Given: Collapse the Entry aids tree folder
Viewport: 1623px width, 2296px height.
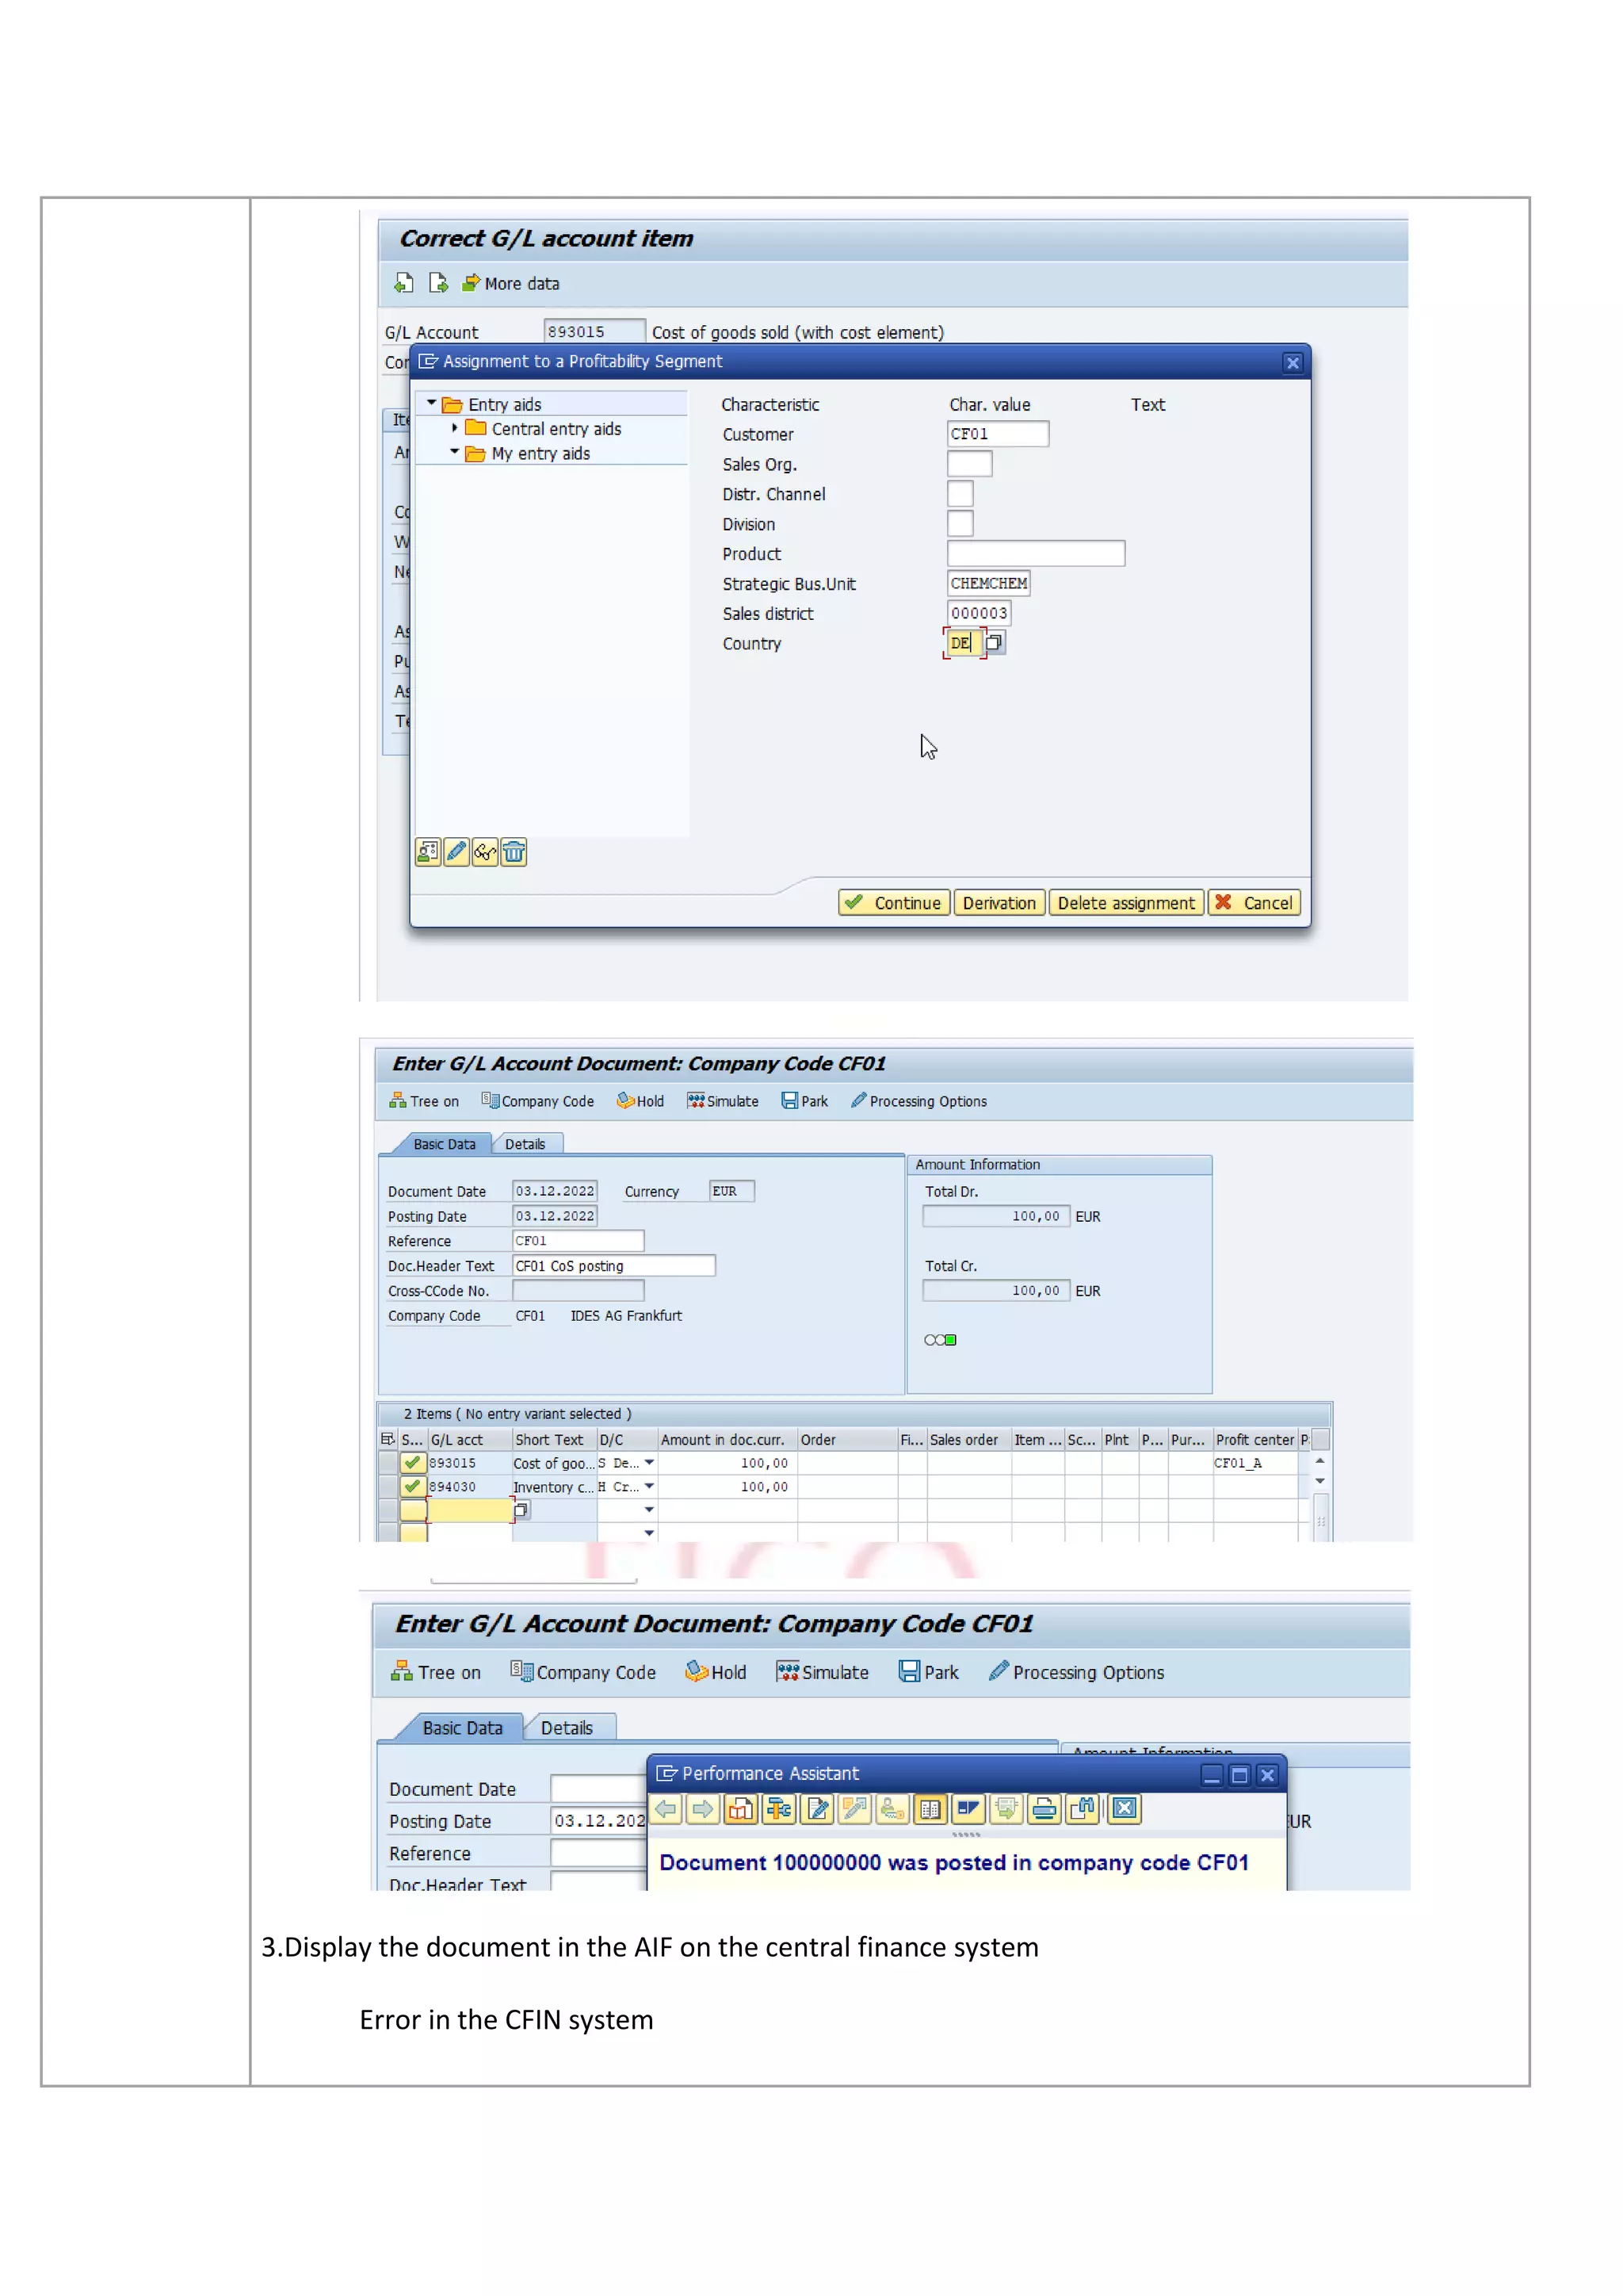Looking at the screenshot, I should pyautogui.click(x=432, y=403).
